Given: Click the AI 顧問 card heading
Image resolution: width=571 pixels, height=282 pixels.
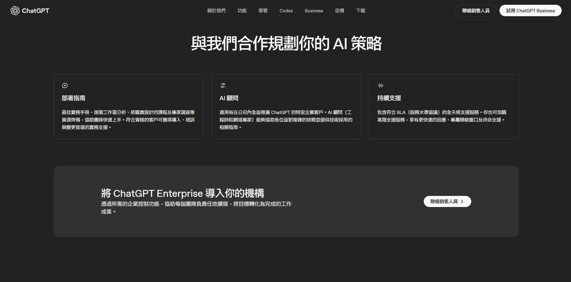Looking at the screenshot, I should coord(229,98).
